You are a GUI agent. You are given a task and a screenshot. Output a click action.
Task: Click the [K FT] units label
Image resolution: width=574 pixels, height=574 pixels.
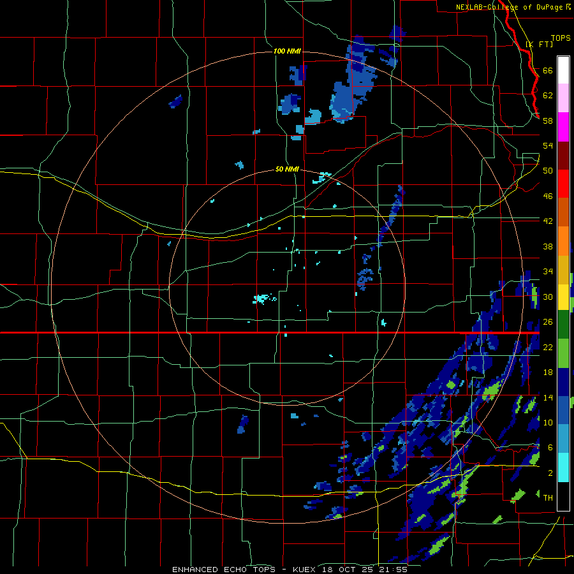point(539,44)
